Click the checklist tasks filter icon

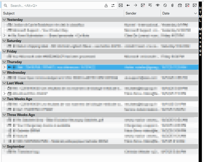tap(150, 5)
